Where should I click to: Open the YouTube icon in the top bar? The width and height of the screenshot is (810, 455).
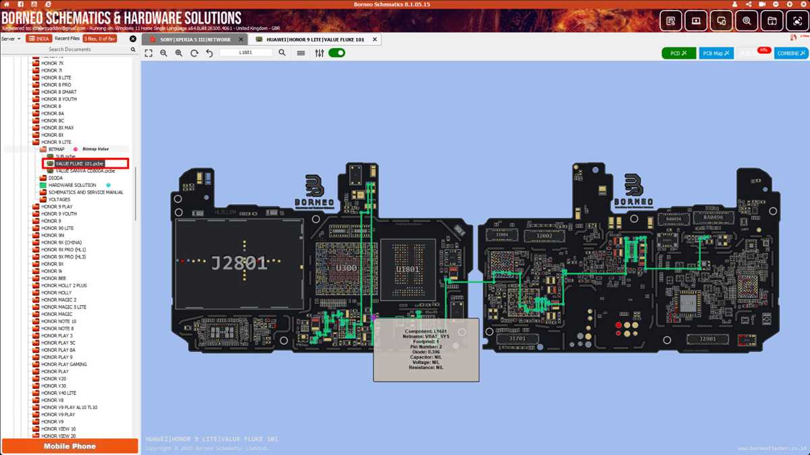pos(34,4)
